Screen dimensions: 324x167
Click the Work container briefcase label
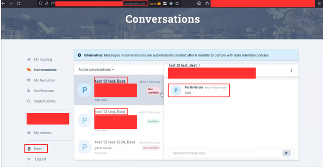155,4
